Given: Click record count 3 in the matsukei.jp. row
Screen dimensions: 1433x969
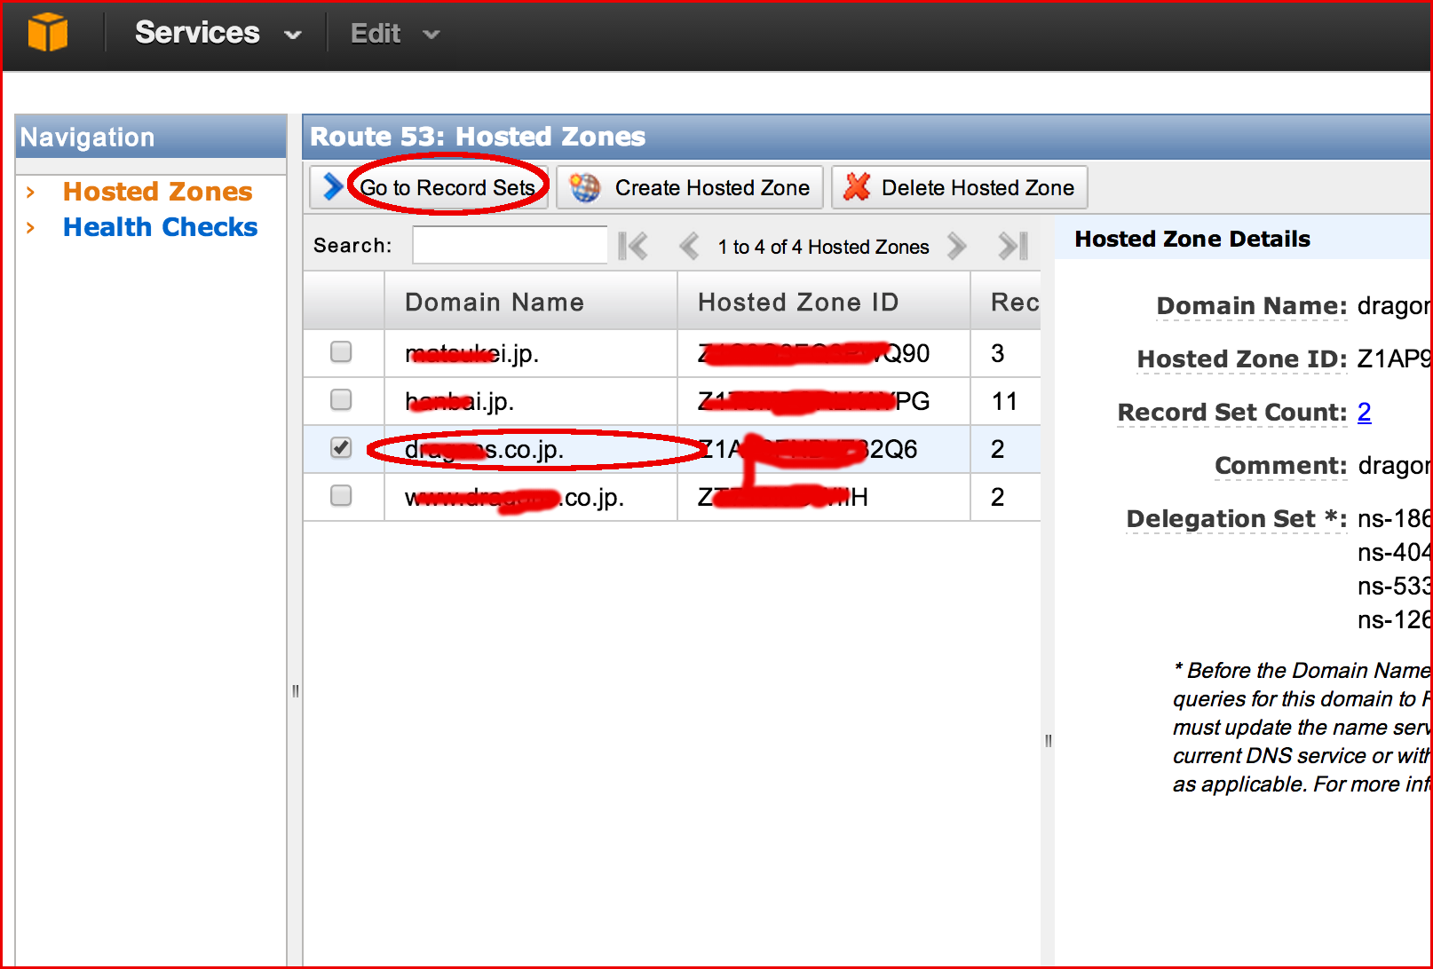Looking at the screenshot, I should coord(998,353).
